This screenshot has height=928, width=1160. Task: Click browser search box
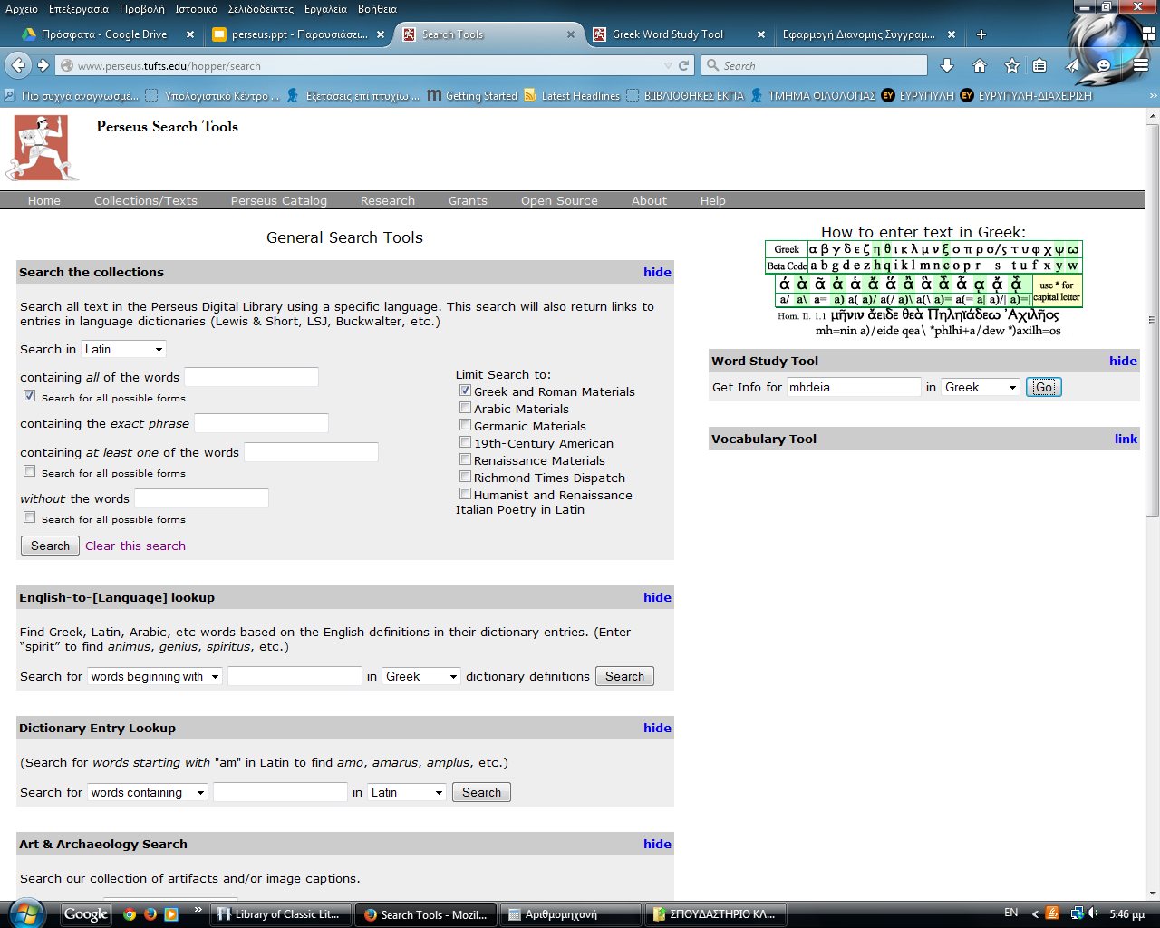click(816, 65)
